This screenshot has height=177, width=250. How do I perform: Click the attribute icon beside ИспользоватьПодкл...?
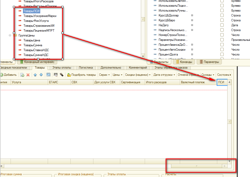coord(155,6)
